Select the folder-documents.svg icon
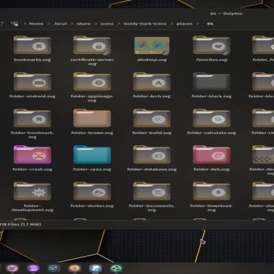 pos(152,191)
